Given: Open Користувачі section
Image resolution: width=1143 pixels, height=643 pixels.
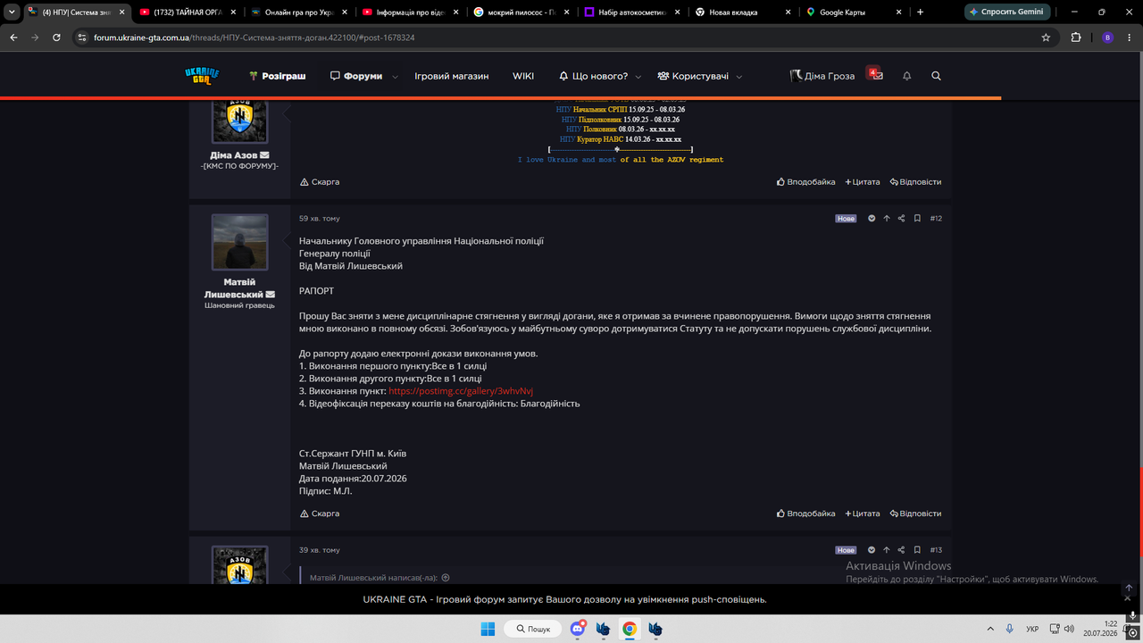Looking at the screenshot, I should [x=693, y=76].
